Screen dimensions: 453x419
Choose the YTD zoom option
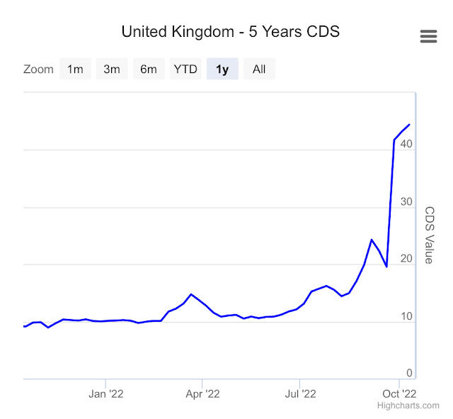185,69
